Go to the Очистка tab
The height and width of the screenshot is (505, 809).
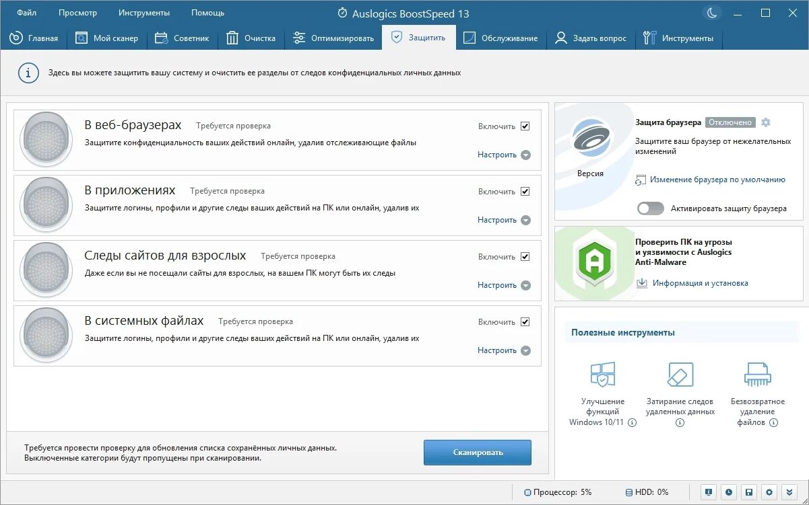(x=251, y=38)
